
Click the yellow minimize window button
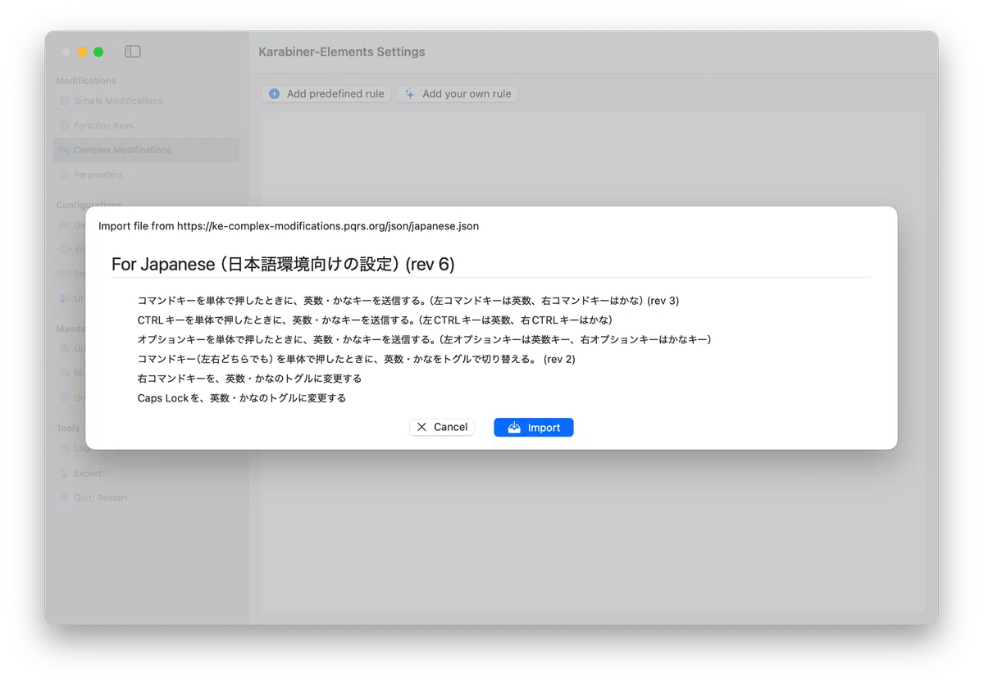pos(82,52)
